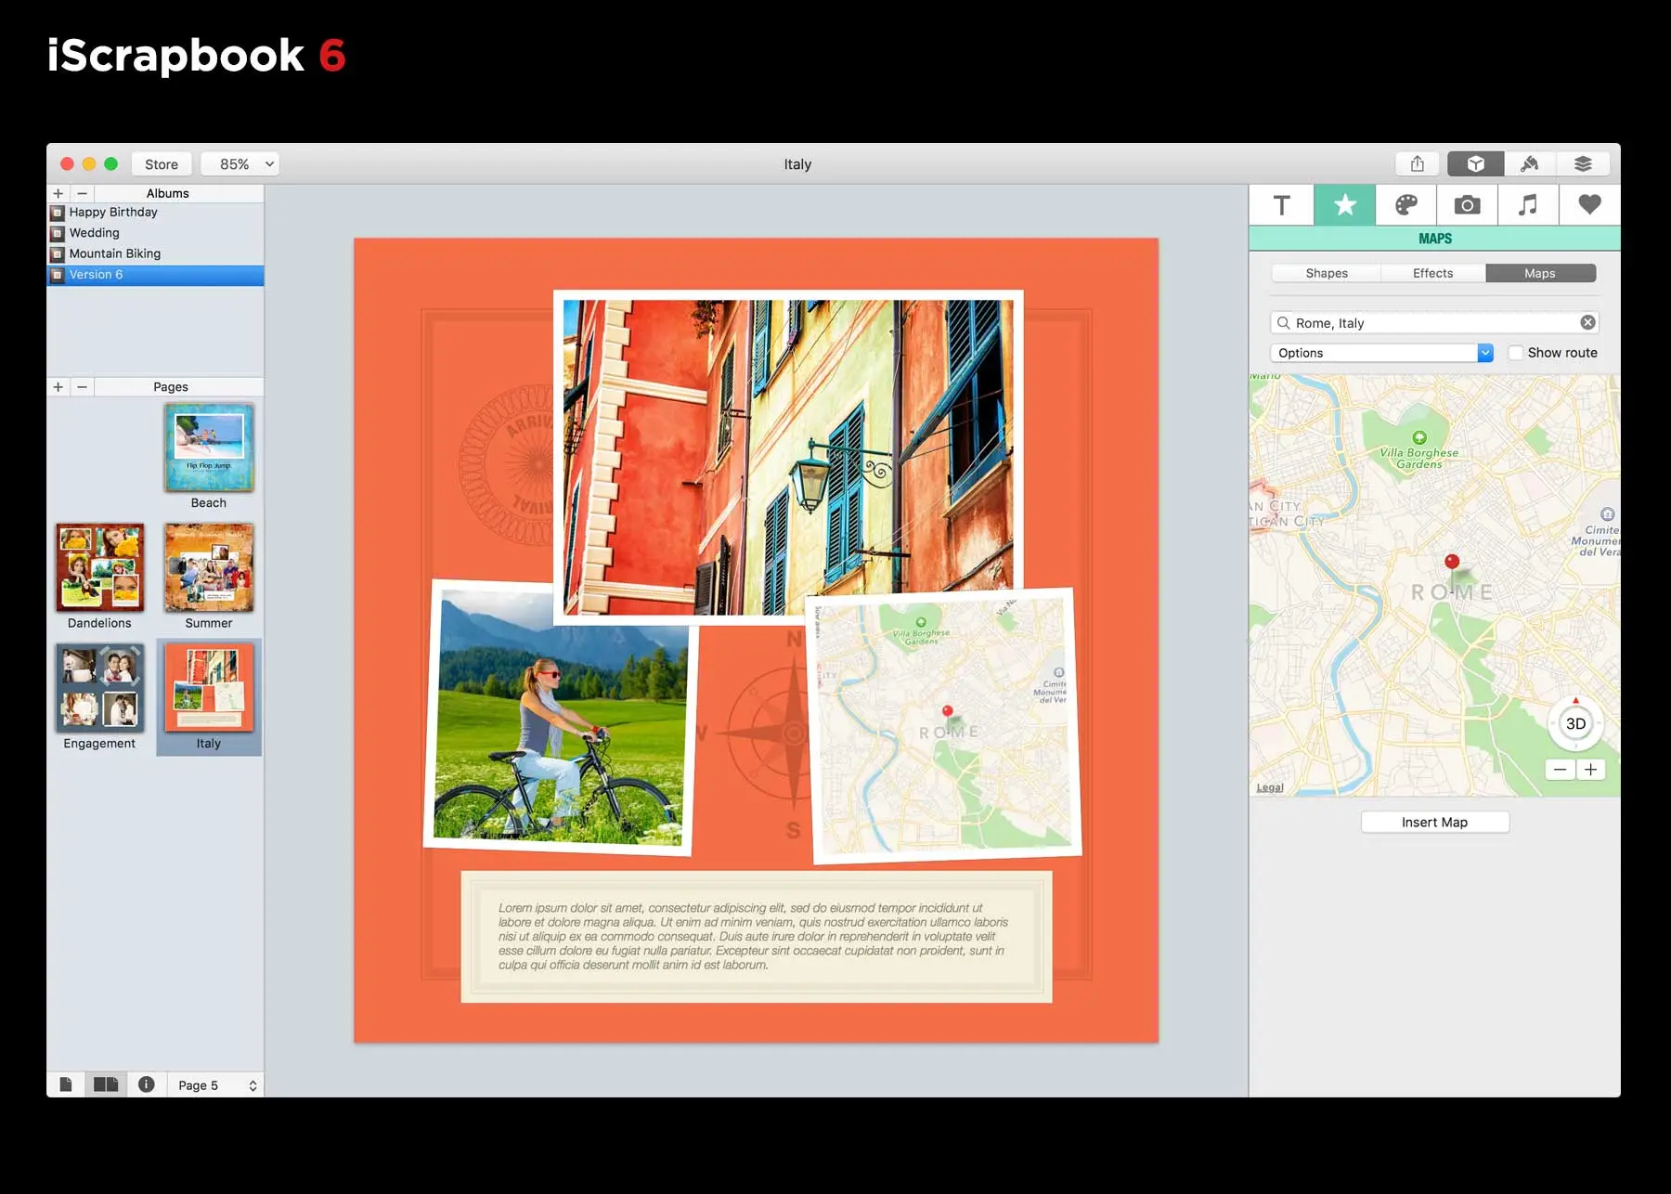Open the Layers stack toolbar icon
This screenshot has height=1194, width=1671.
pyautogui.click(x=1583, y=164)
